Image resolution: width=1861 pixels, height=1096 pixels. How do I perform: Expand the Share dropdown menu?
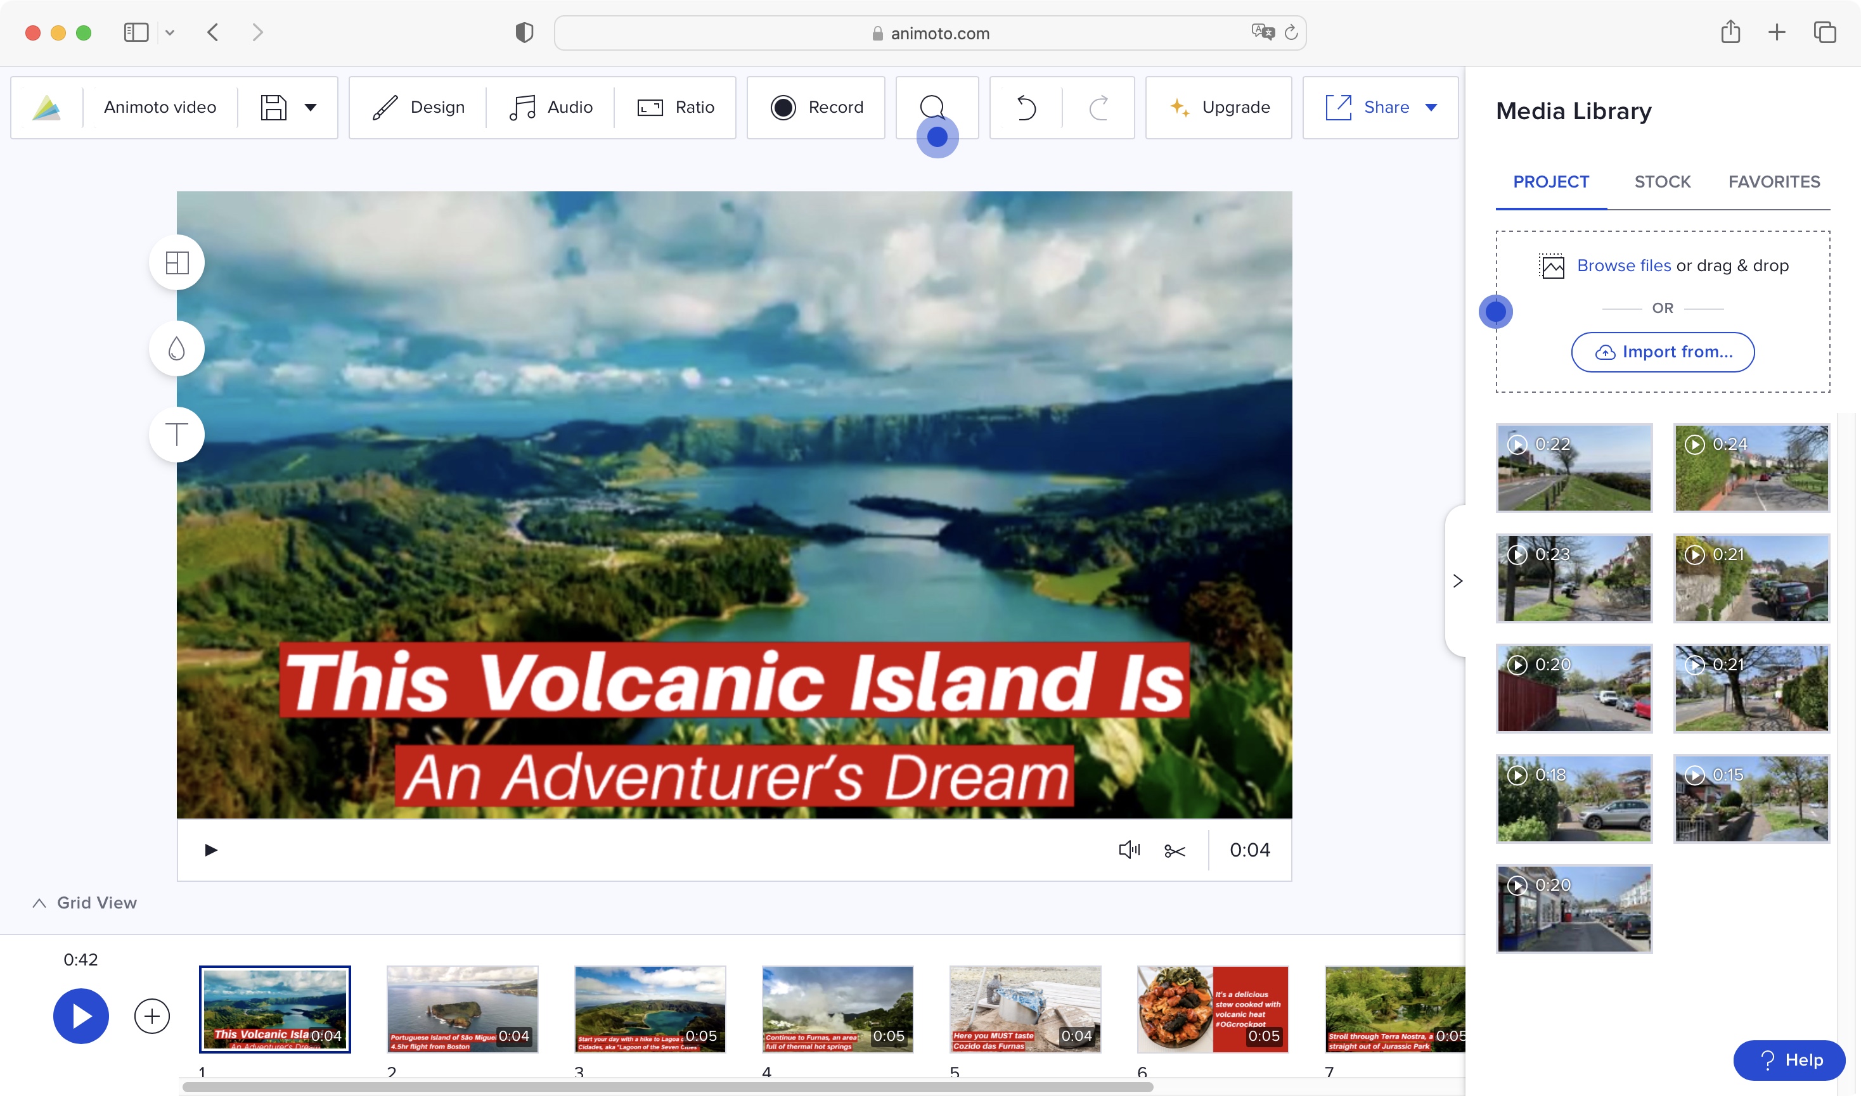click(1431, 107)
